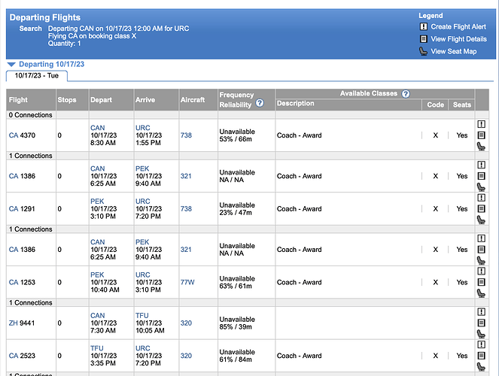Screen dimensions: 499x376
Task: Click URC arrival airport in CA 1253 row
Action: [142, 274]
